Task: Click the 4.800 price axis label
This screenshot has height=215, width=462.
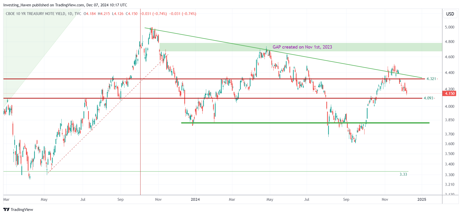Action: tap(450, 42)
